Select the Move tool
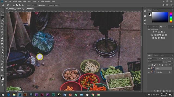Screen dimensions: 174x97 tap(2, 12)
